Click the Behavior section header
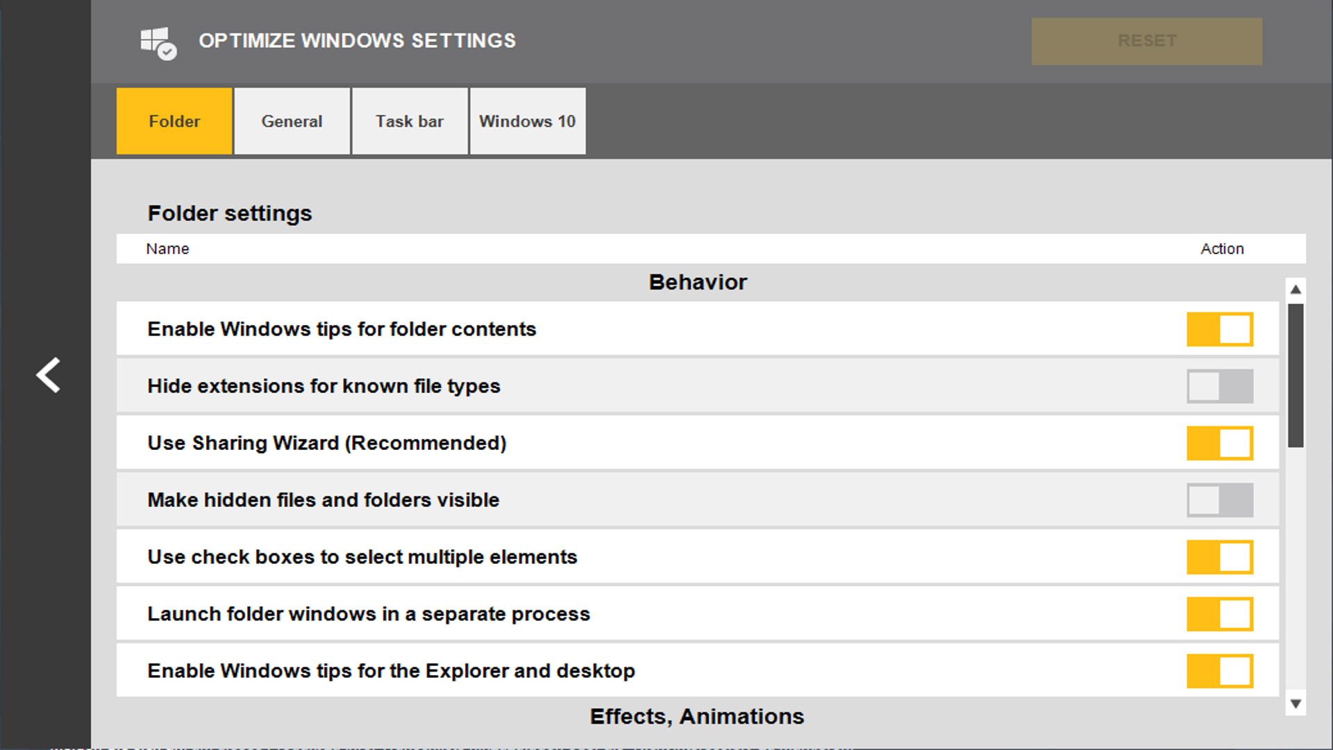Image resolution: width=1333 pixels, height=750 pixels. [698, 282]
